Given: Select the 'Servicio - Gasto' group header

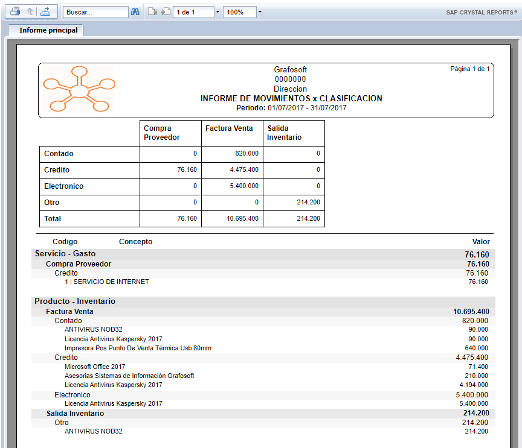Looking at the screenshot, I should click(x=65, y=254).
